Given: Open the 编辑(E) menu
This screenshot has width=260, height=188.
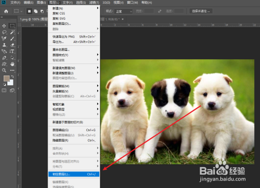Looking at the screenshot, I should 29,3.
